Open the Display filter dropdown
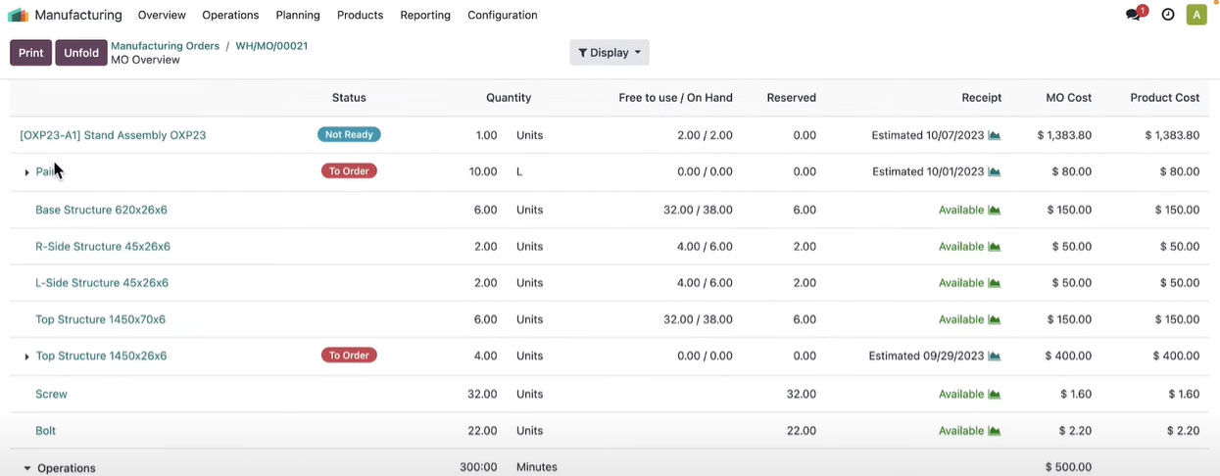 pyautogui.click(x=609, y=53)
